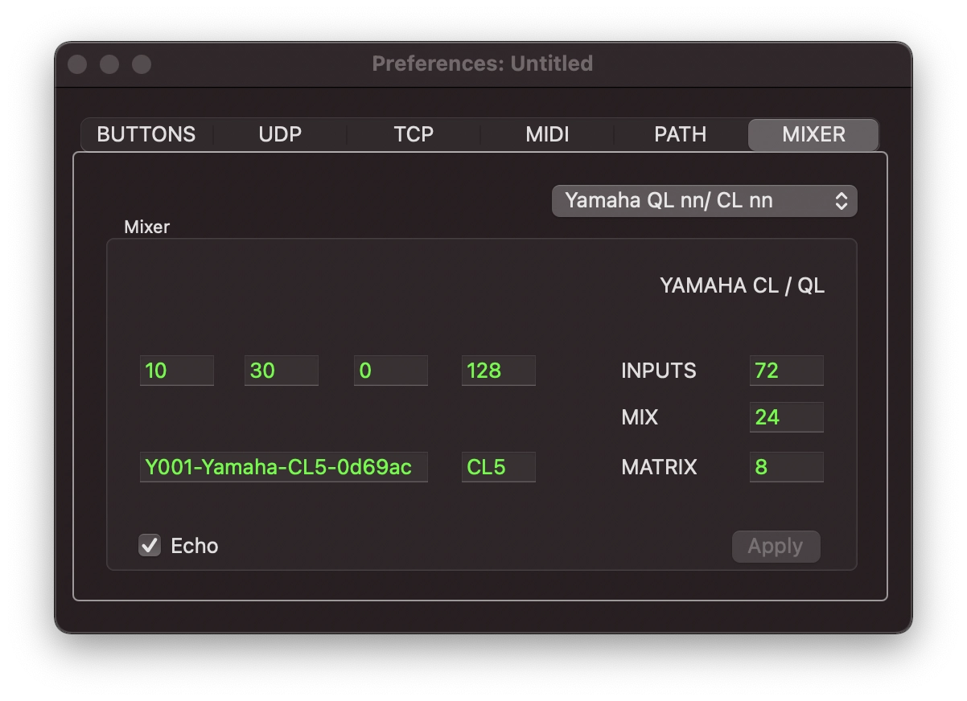Switch to the BUTTONS tab
967x701 pixels.
click(x=146, y=134)
